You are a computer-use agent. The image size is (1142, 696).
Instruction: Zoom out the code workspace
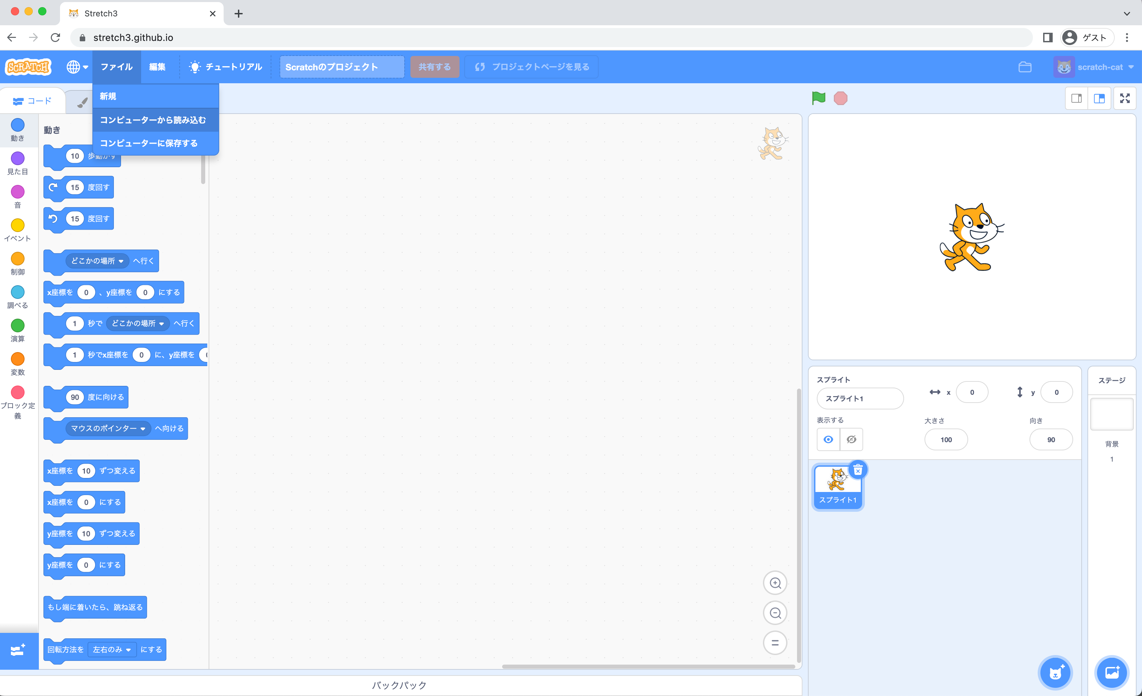click(775, 613)
